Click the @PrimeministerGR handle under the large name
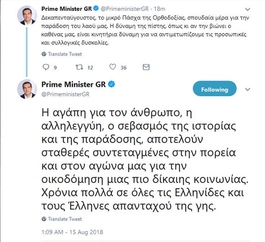Screen dimensions: 265x242 tap(65, 94)
